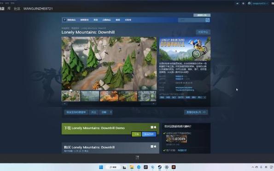Open the Windows Start menu
Viewport: 274px width, 171px height.
click(101, 167)
